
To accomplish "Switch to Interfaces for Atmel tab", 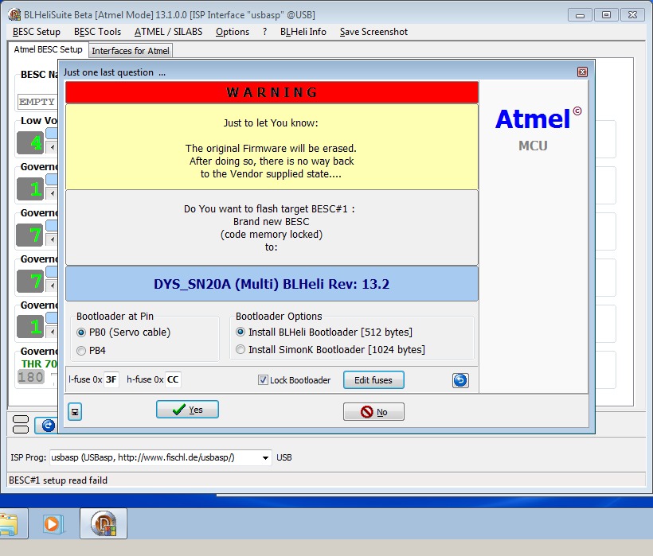I will [x=131, y=51].
